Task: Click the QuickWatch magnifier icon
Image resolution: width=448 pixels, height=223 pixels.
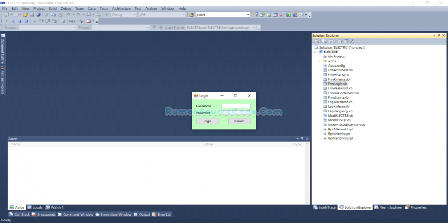Action: click(x=63, y=21)
